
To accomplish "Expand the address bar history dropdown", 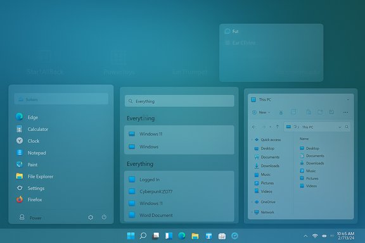I will point(340,127).
